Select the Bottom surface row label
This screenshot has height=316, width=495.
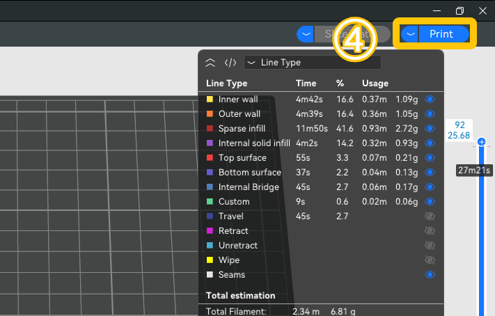(x=250, y=173)
